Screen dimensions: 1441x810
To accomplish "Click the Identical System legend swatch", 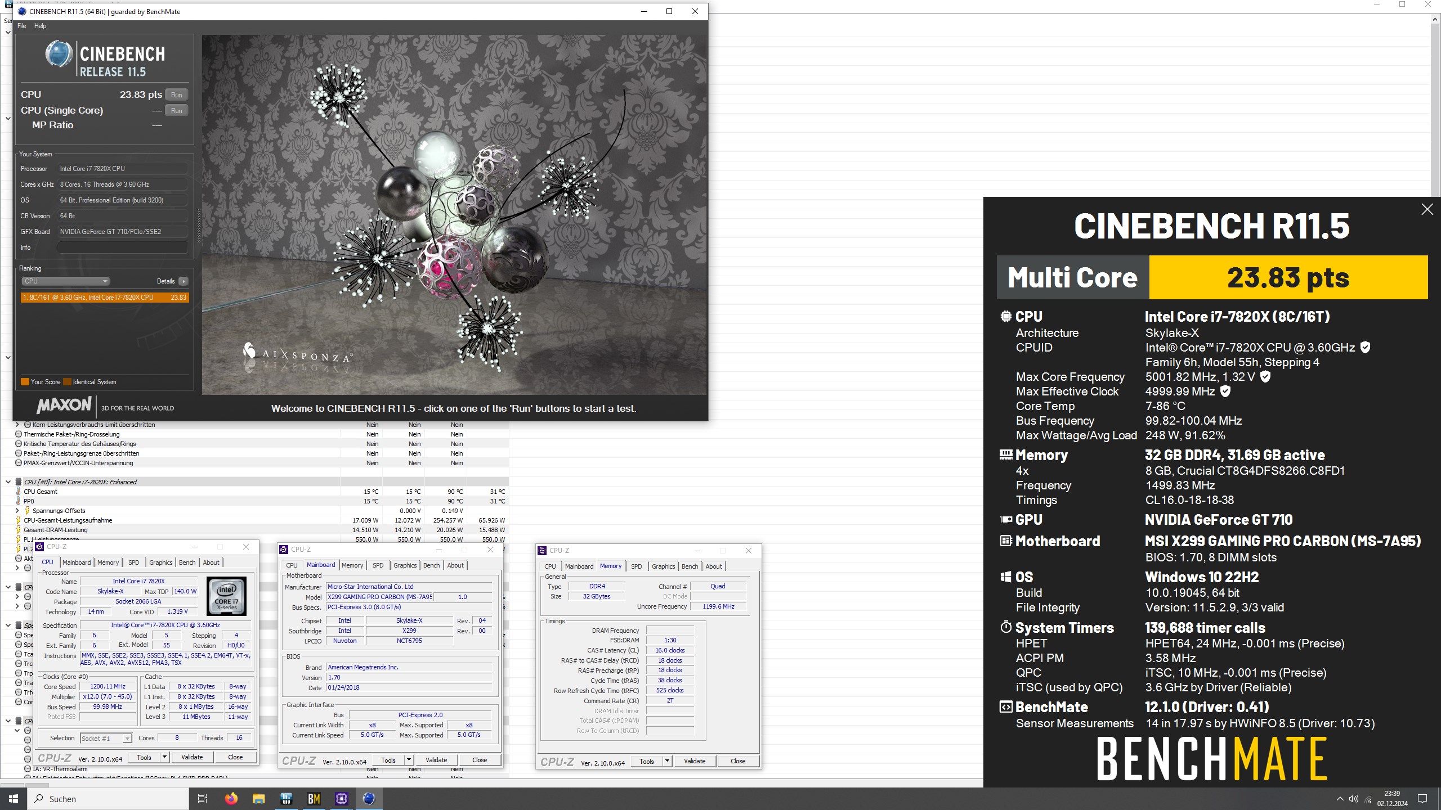I will pyautogui.click(x=67, y=382).
